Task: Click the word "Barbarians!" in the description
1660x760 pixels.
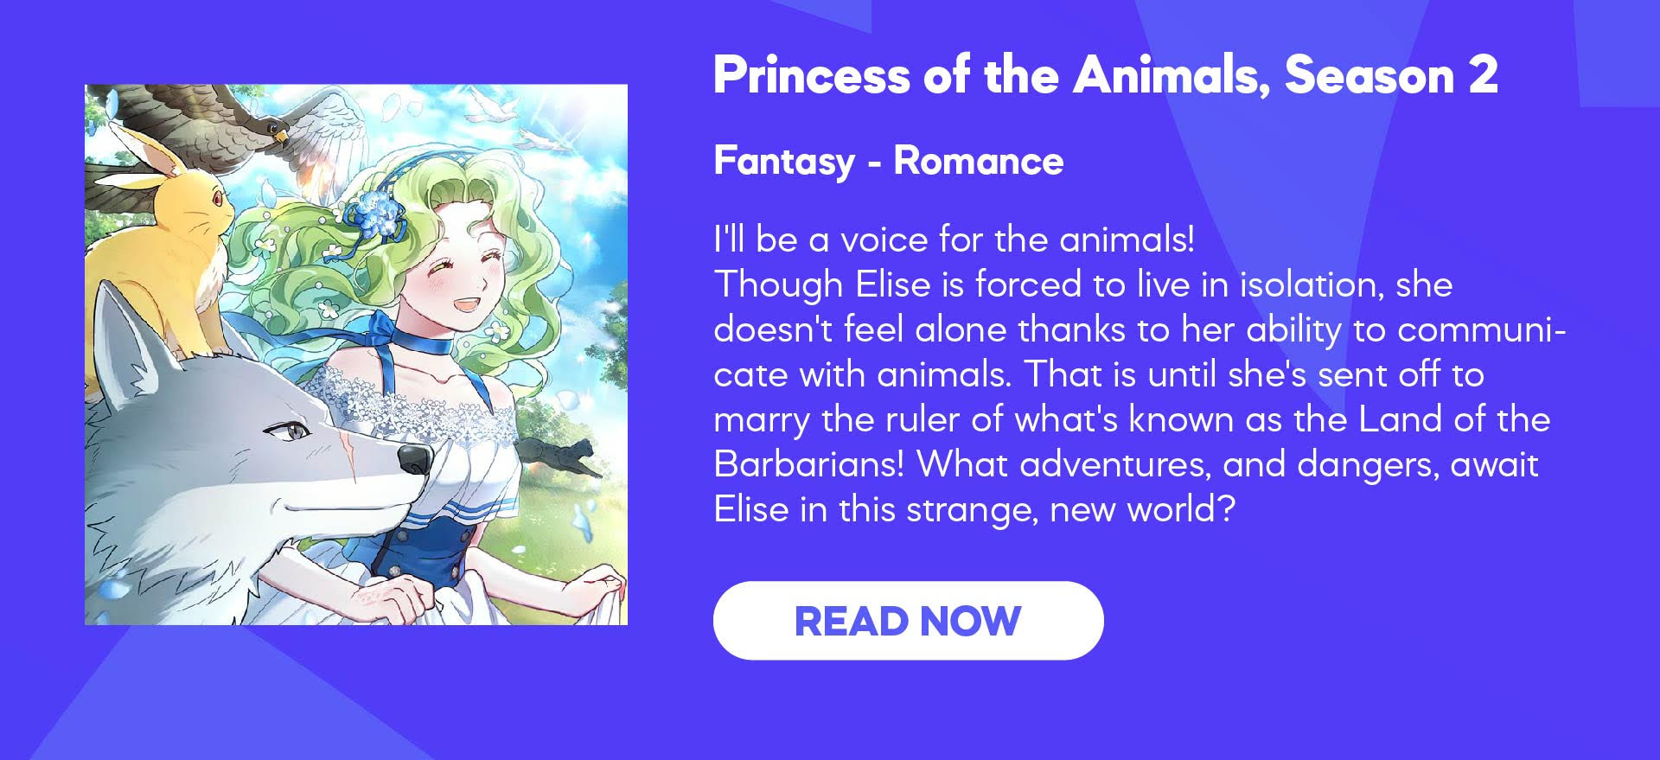Action: click(808, 464)
